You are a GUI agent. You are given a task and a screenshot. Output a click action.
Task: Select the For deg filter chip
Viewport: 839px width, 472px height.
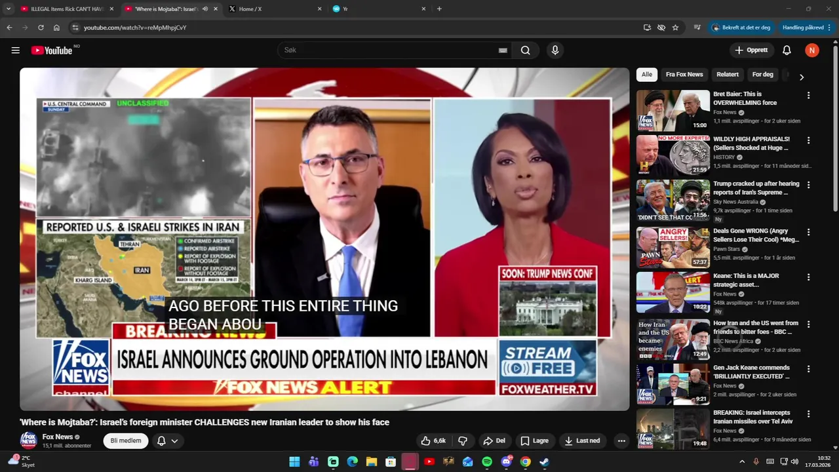click(x=763, y=75)
